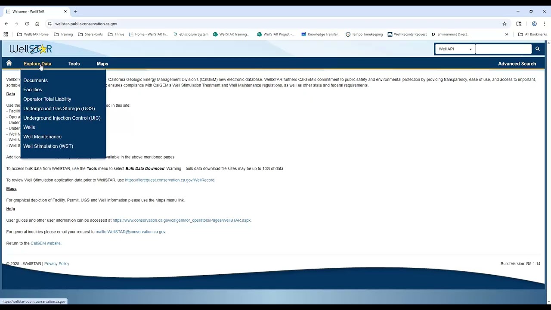Open the Maps menu
This screenshot has height=310, width=551.
click(102, 64)
